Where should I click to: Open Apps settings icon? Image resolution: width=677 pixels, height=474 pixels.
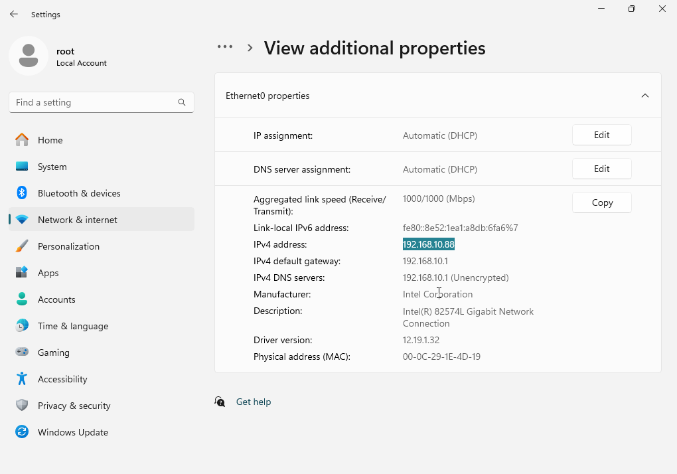click(22, 273)
